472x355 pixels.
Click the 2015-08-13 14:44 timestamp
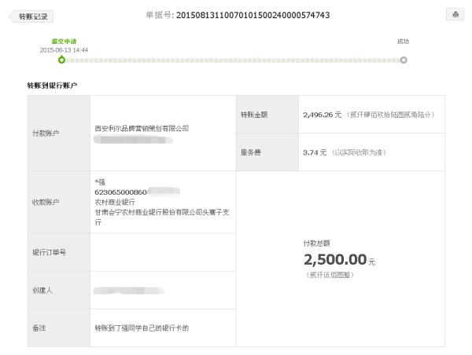pyautogui.click(x=64, y=50)
